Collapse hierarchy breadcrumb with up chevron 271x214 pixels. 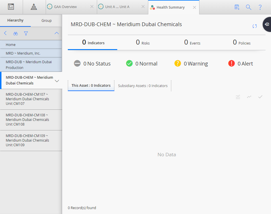[x=57, y=33]
